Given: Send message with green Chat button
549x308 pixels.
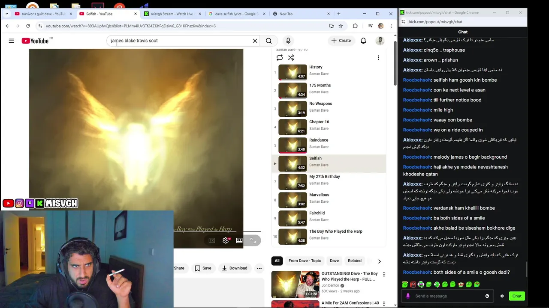Looking at the screenshot, I should 517,296.
